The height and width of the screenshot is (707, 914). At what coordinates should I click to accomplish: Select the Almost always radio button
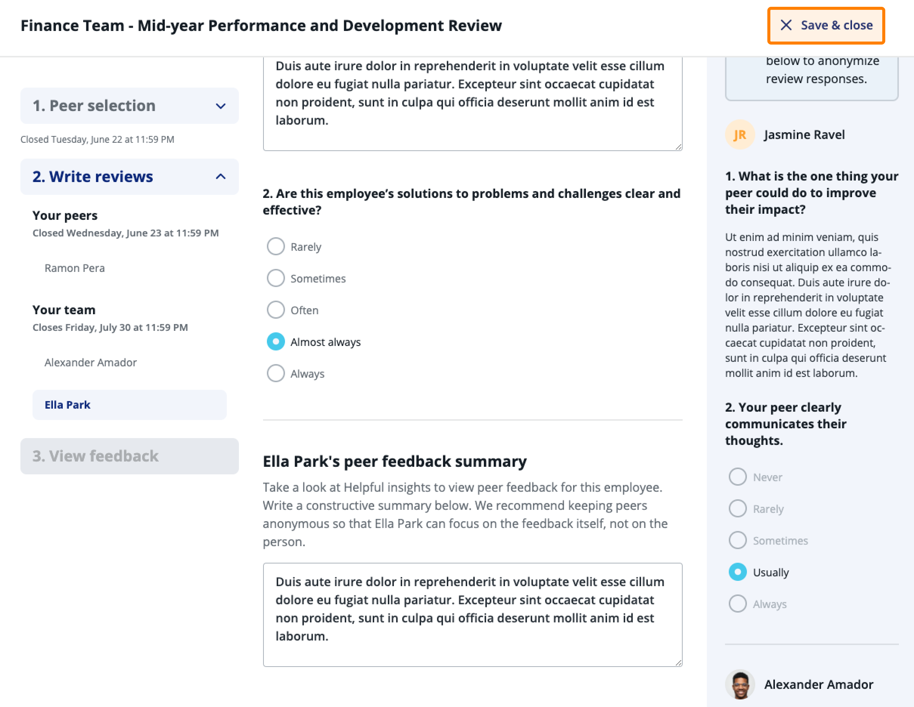(276, 341)
